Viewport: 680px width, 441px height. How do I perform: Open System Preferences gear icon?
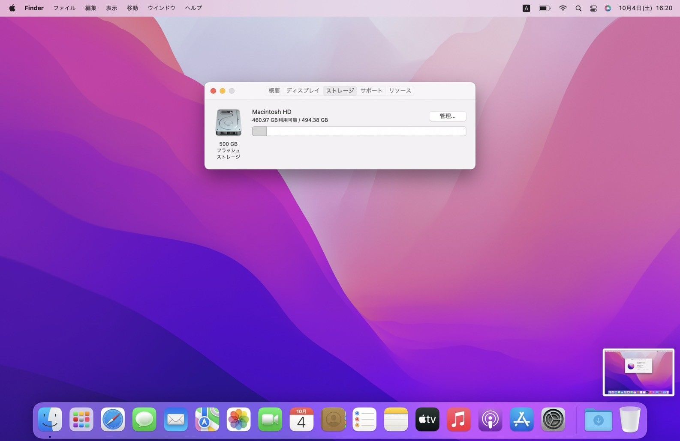click(553, 419)
